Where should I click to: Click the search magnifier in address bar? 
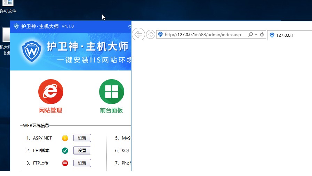coord(250,35)
